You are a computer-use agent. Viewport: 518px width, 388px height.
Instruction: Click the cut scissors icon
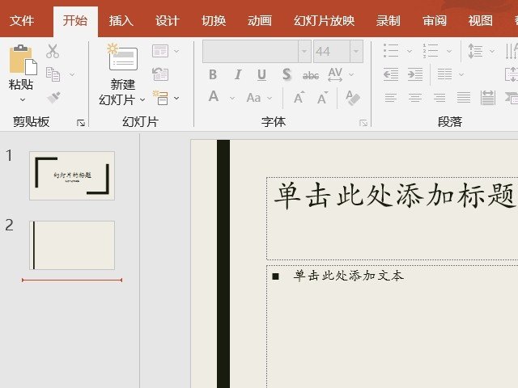53,51
